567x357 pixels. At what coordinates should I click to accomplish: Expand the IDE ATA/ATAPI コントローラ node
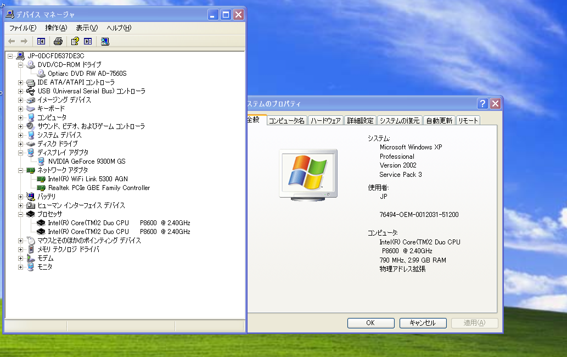click(x=21, y=82)
